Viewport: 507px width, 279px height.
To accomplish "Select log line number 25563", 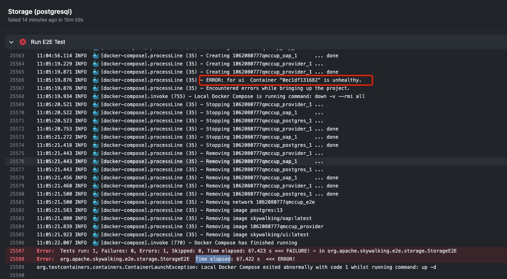I will click(17, 56).
